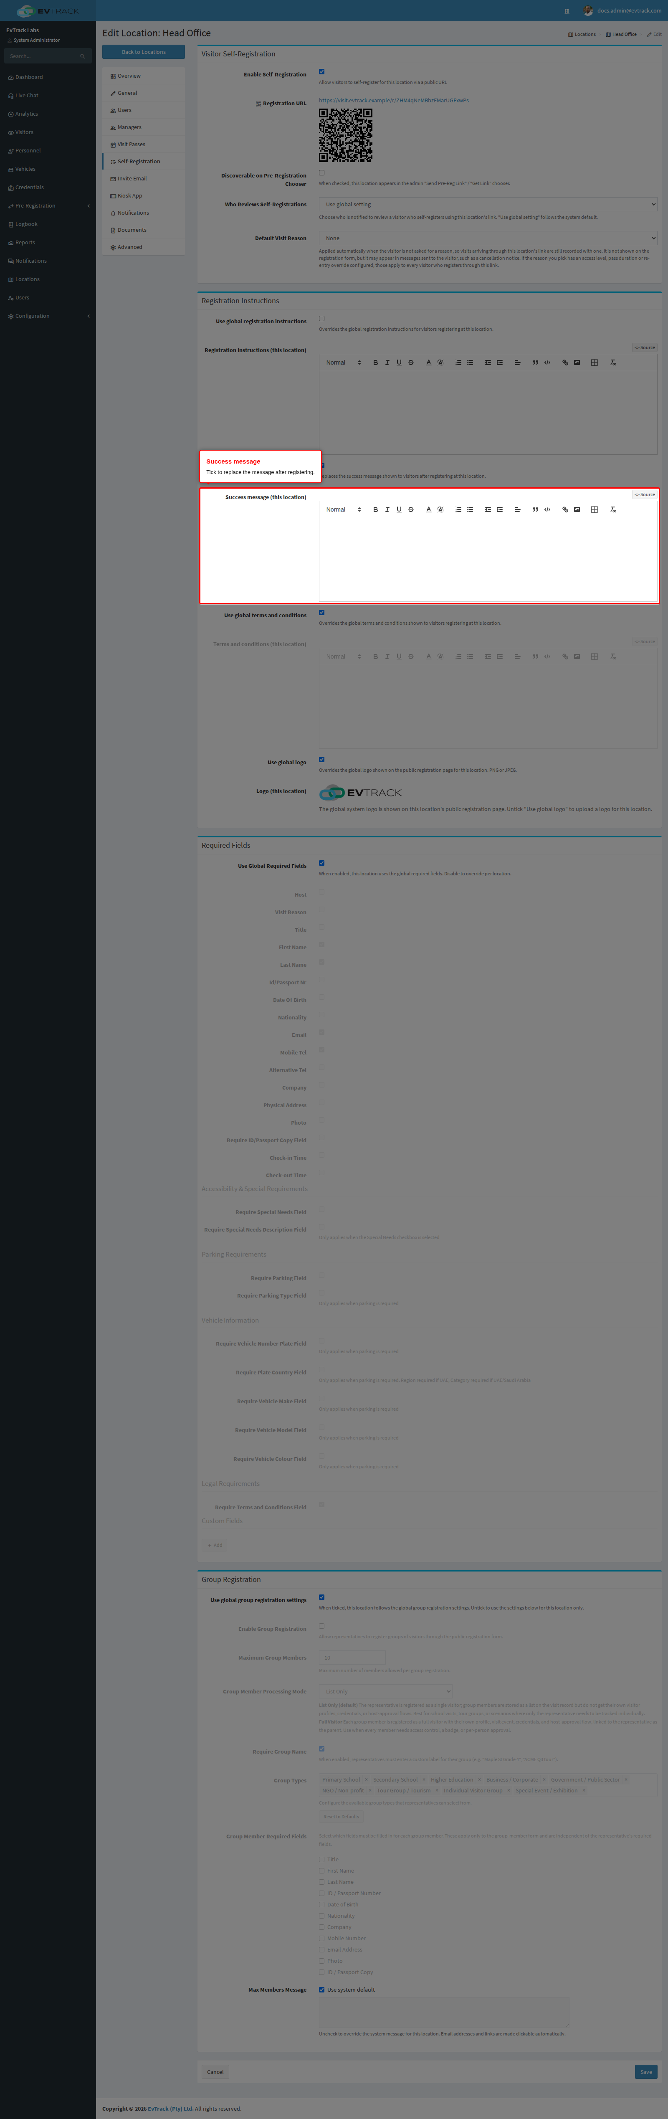This screenshot has height=2119, width=668.
Task: Untick Enable Self-Registration checkbox
Action: pyautogui.click(x=321, y=71)
